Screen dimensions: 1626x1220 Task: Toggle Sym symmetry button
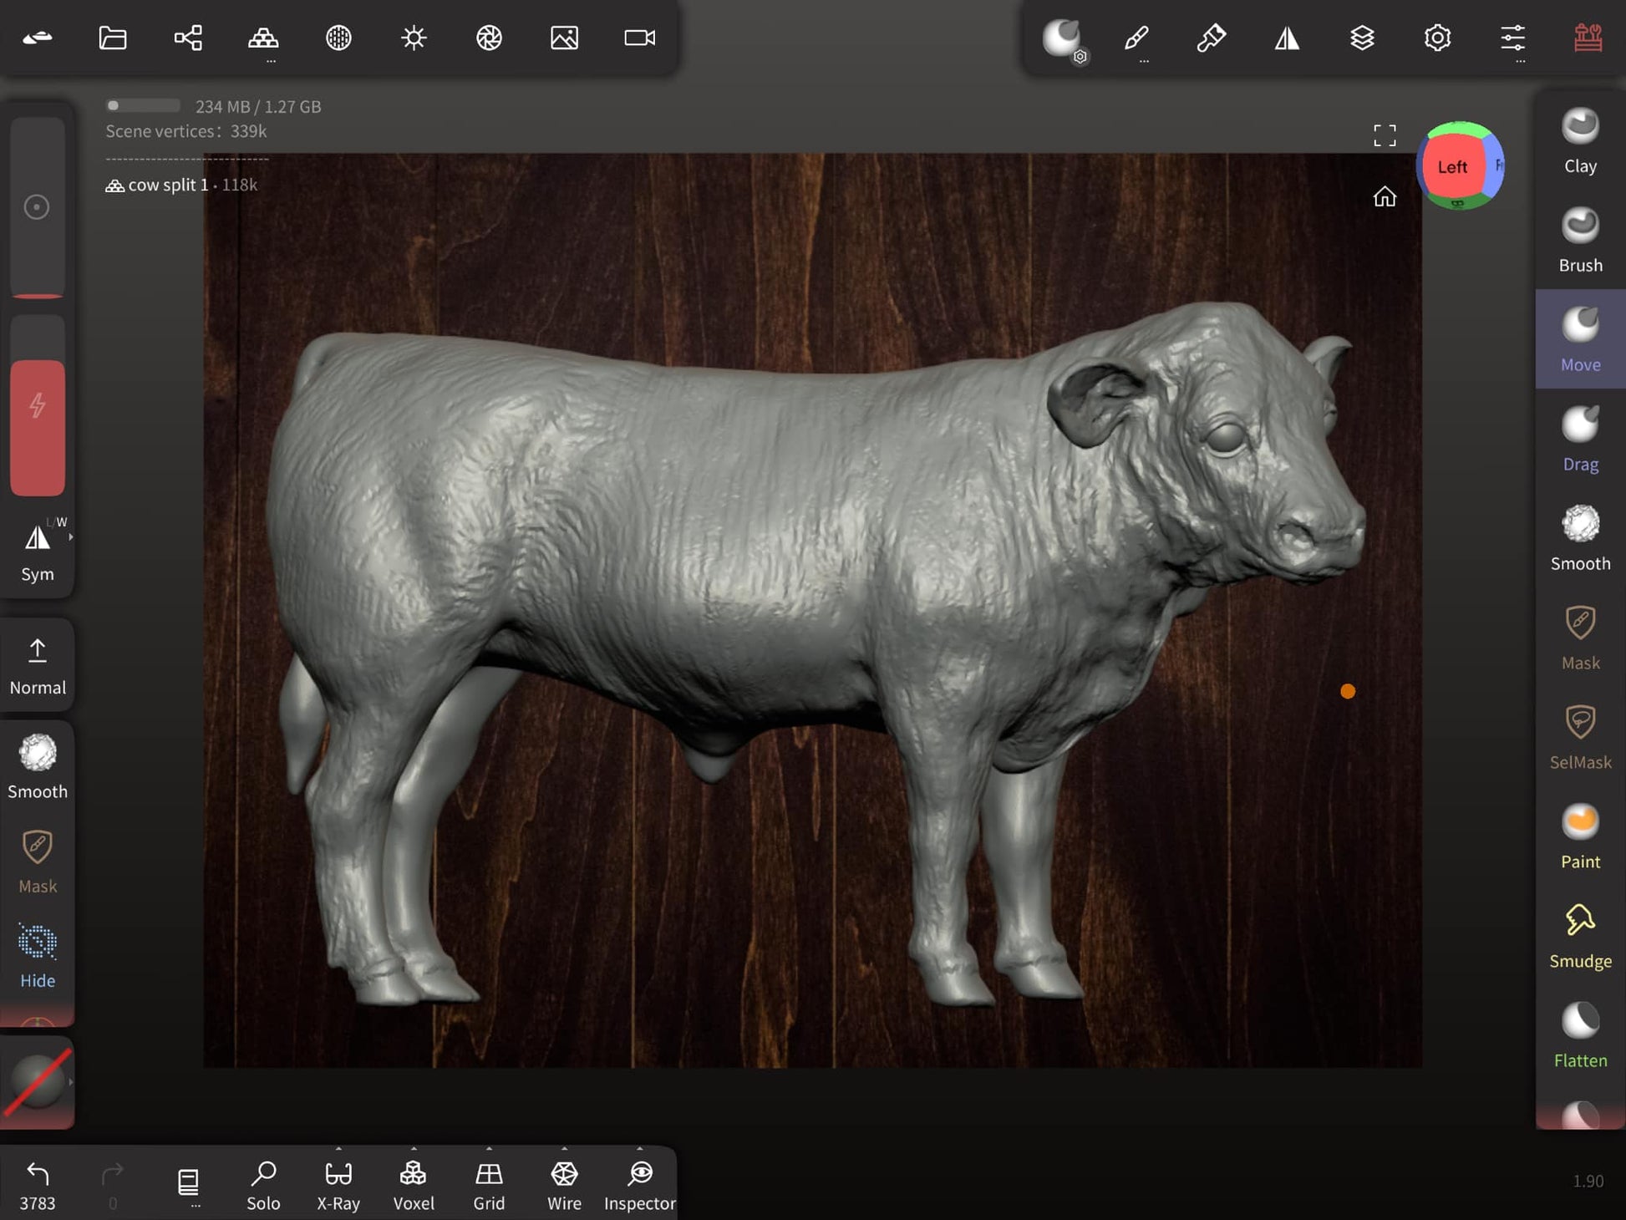38,550
